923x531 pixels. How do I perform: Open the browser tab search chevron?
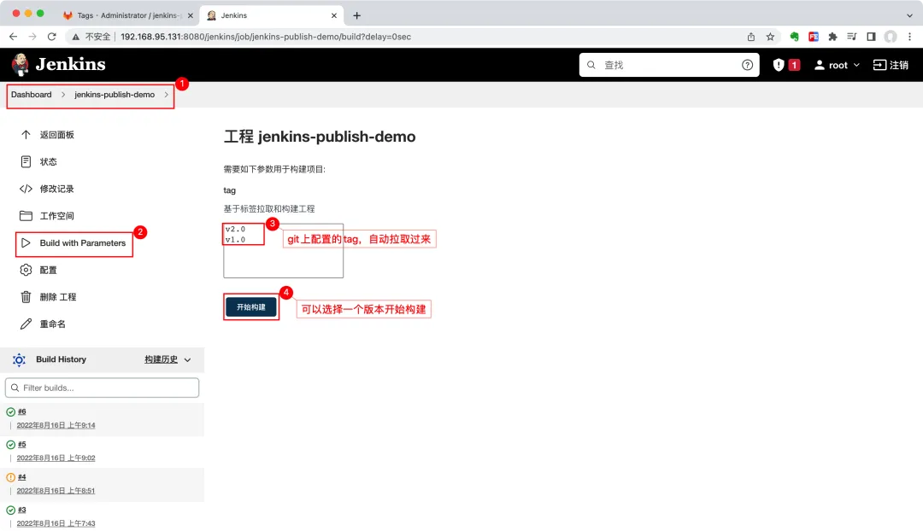909,16
